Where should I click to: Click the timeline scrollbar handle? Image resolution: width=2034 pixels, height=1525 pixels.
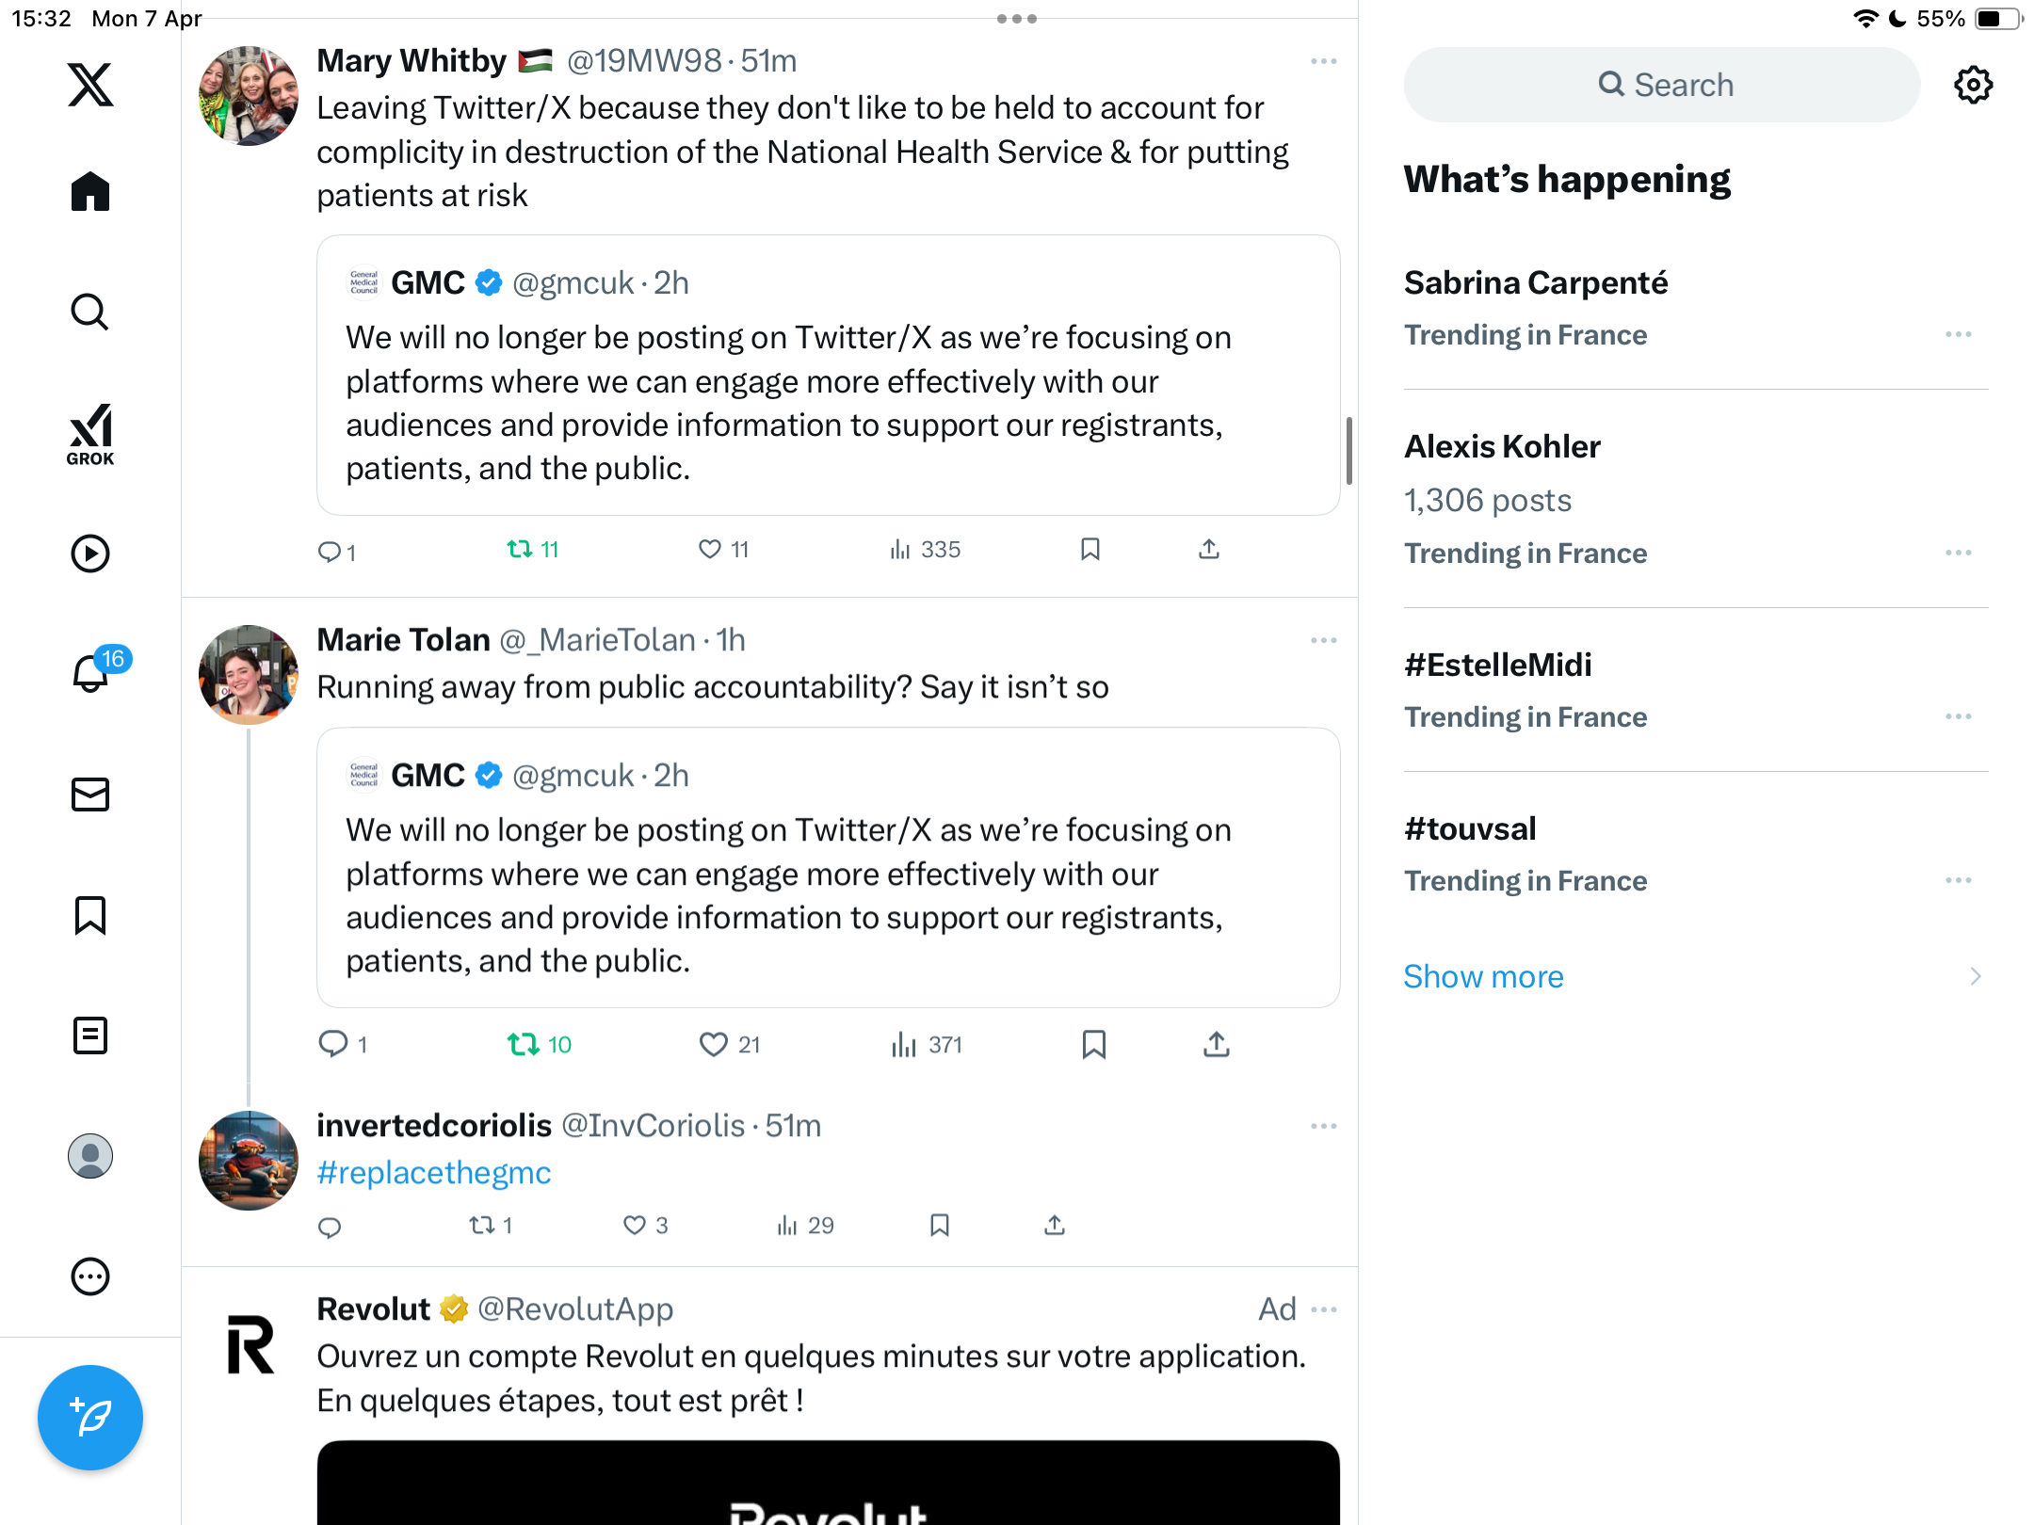tap(1349, 451)
